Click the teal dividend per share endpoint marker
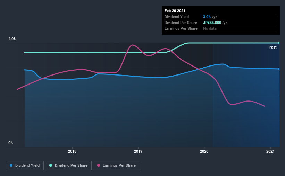The height and width of the screenshot is (176, 285). click(279, 43)
